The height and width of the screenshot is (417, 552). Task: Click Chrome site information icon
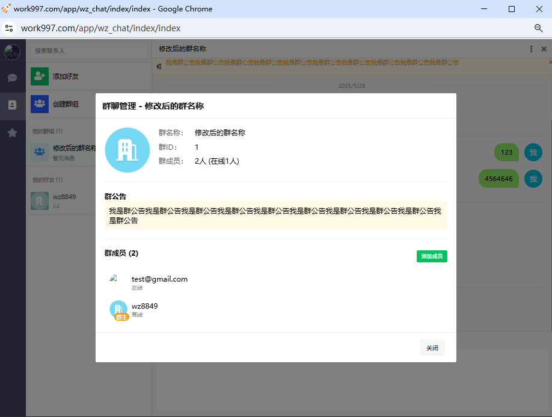pyautogui.click(x=9, y=28)
